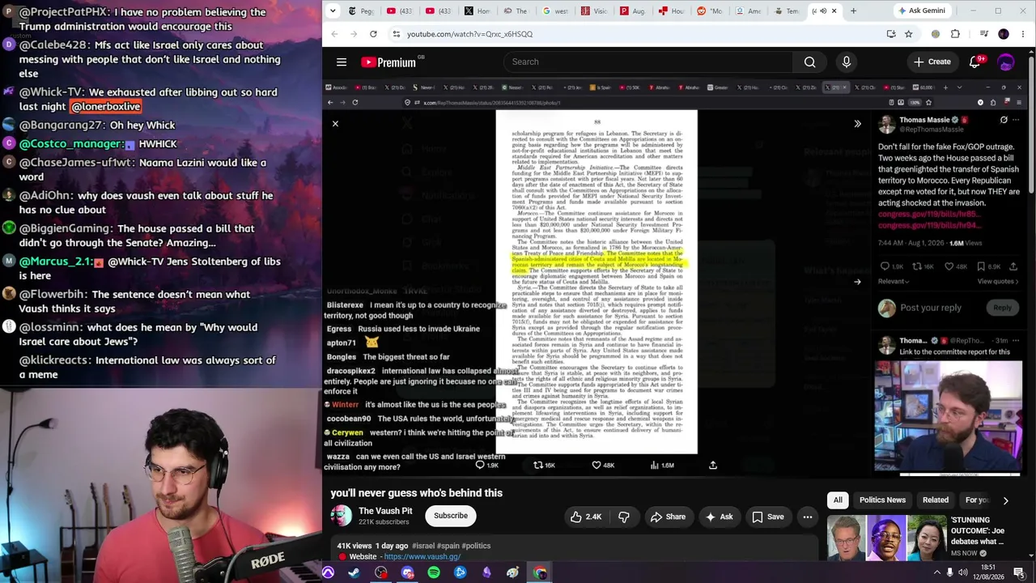Screen dimensions: 1036x583
Task: Reload the page in Chrome
Action: point(373,34)
